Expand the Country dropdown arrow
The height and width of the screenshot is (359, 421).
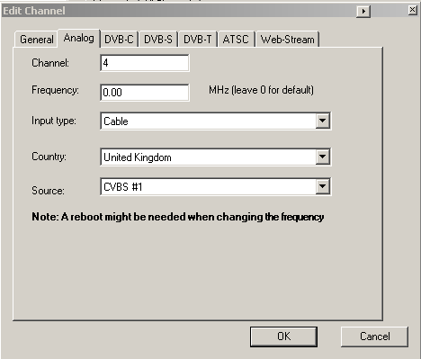pyautogui.click(x=323, y=157)
